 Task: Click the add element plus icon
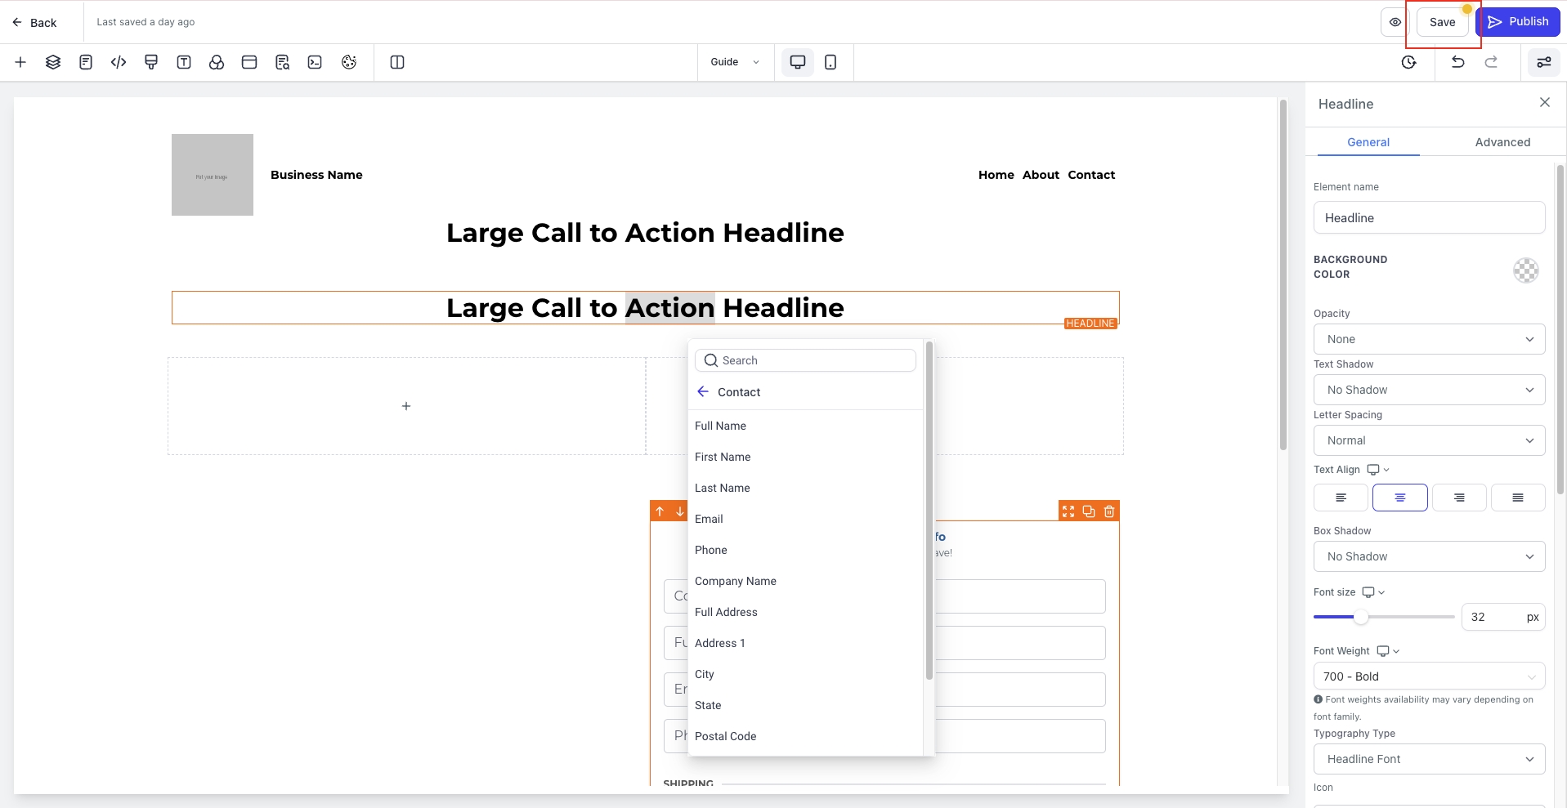coord(20,62)
